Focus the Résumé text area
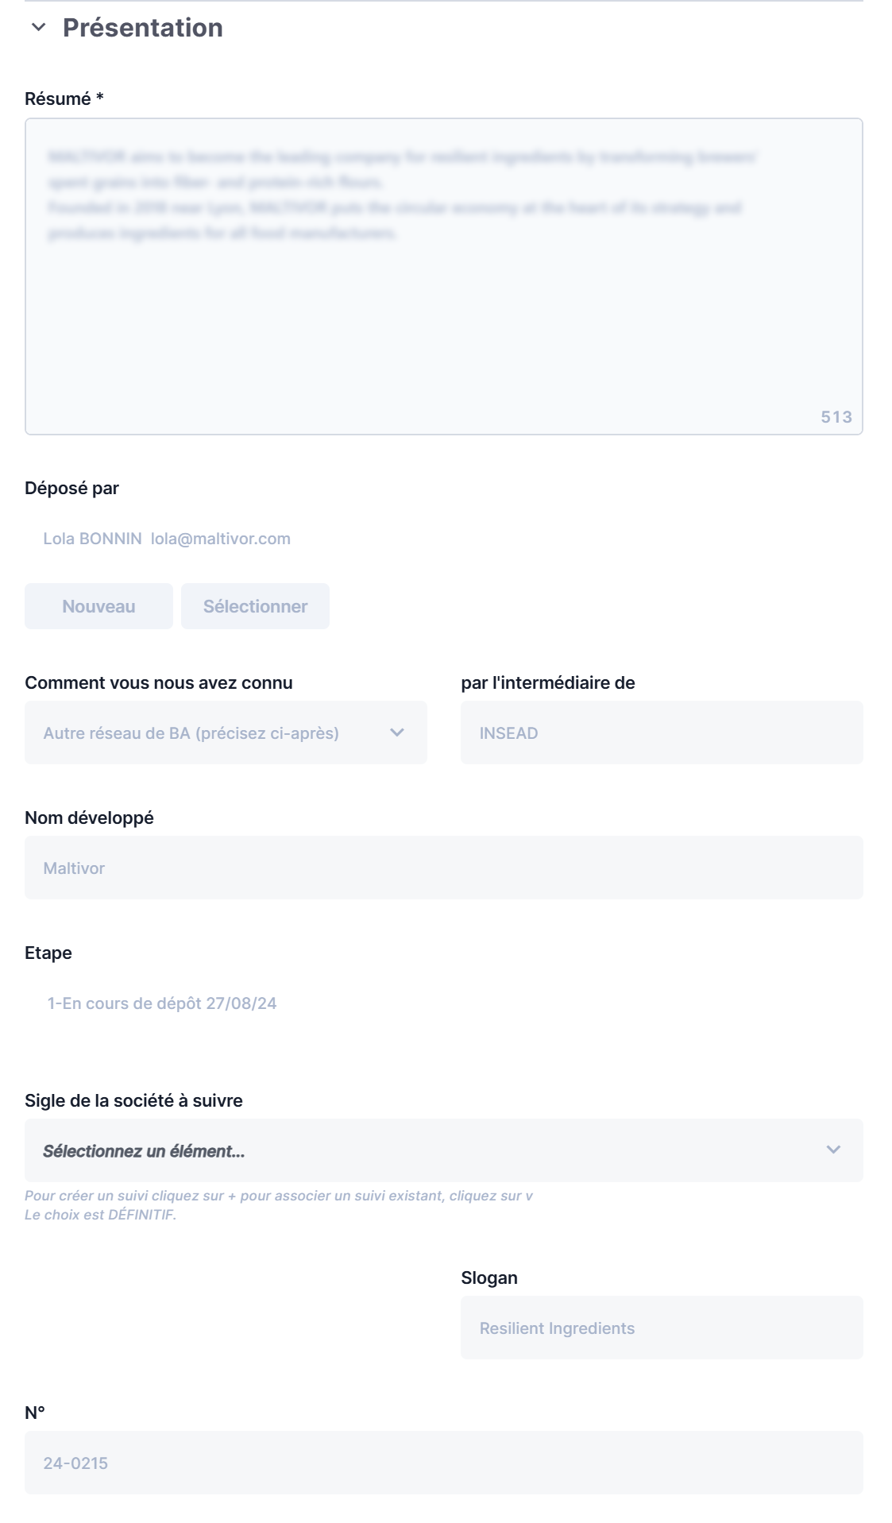The height and width of the screenshot is (1523, 892). click(443, 302)
